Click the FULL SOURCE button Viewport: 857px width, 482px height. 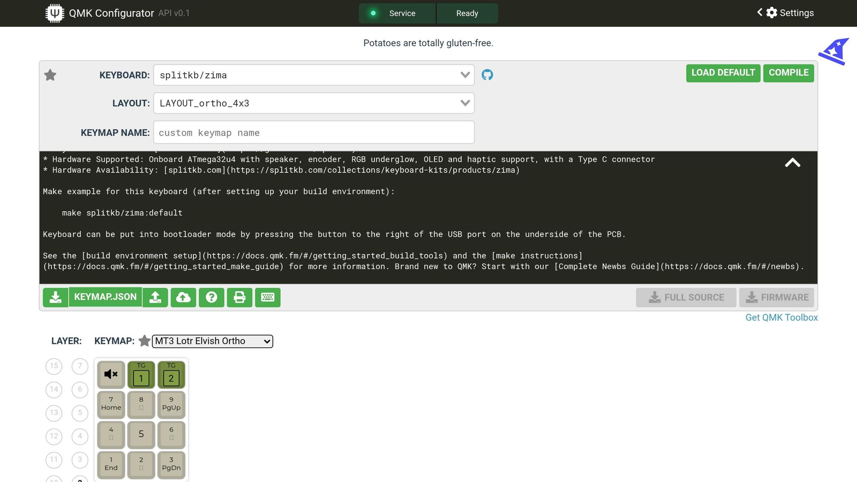[x=686, y=297]
